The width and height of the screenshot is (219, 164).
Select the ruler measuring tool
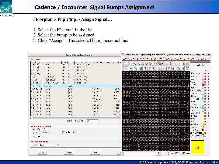136,68
